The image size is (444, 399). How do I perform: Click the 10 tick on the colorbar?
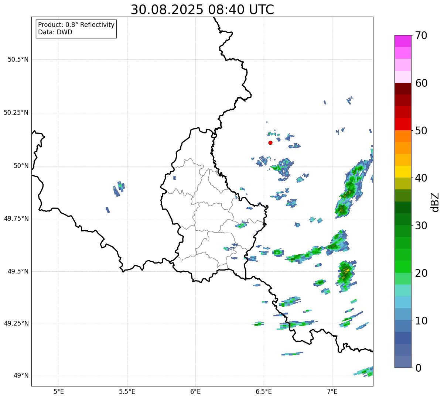[421, 321]
